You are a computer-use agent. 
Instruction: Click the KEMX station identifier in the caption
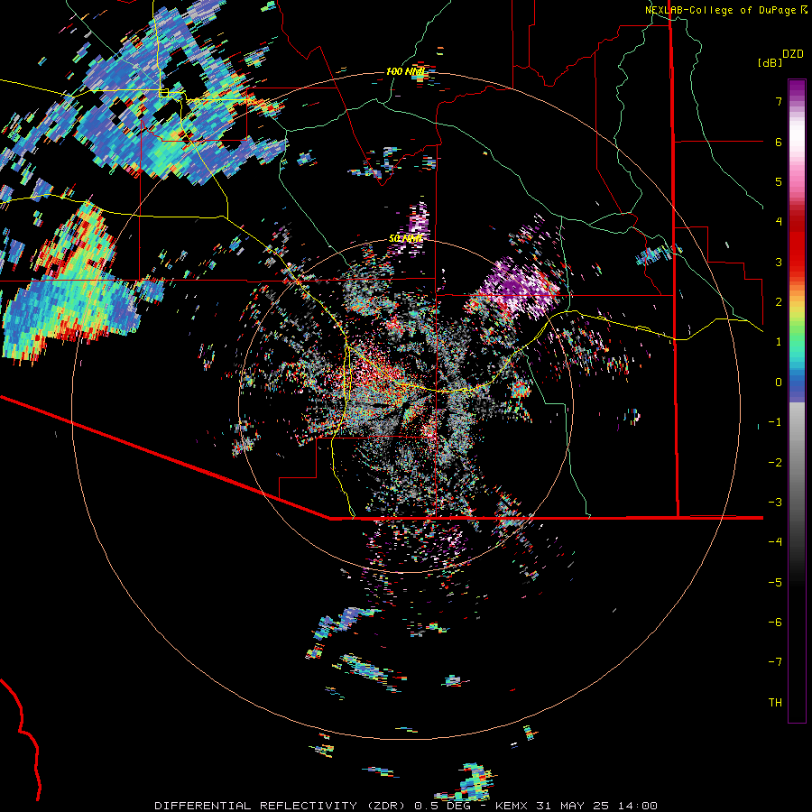coord(512,806)
